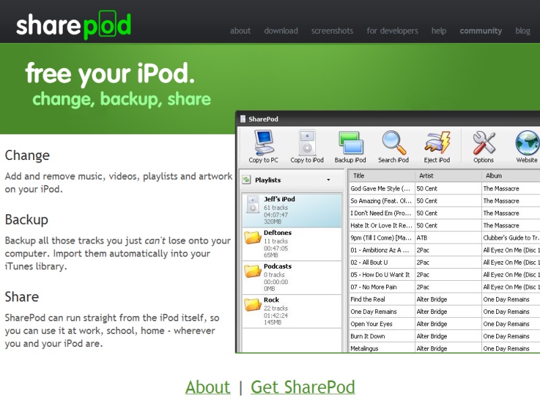Select track 'Metalingus'
Viewport: 540px width, 405px height.
[364, 348]
